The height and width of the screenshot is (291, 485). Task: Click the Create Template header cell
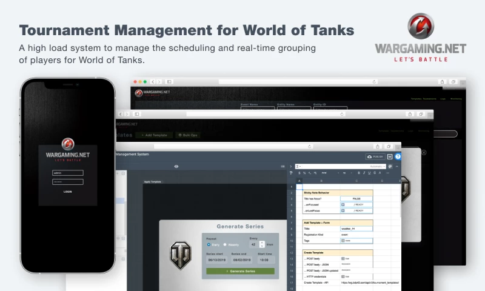(338, 253)
